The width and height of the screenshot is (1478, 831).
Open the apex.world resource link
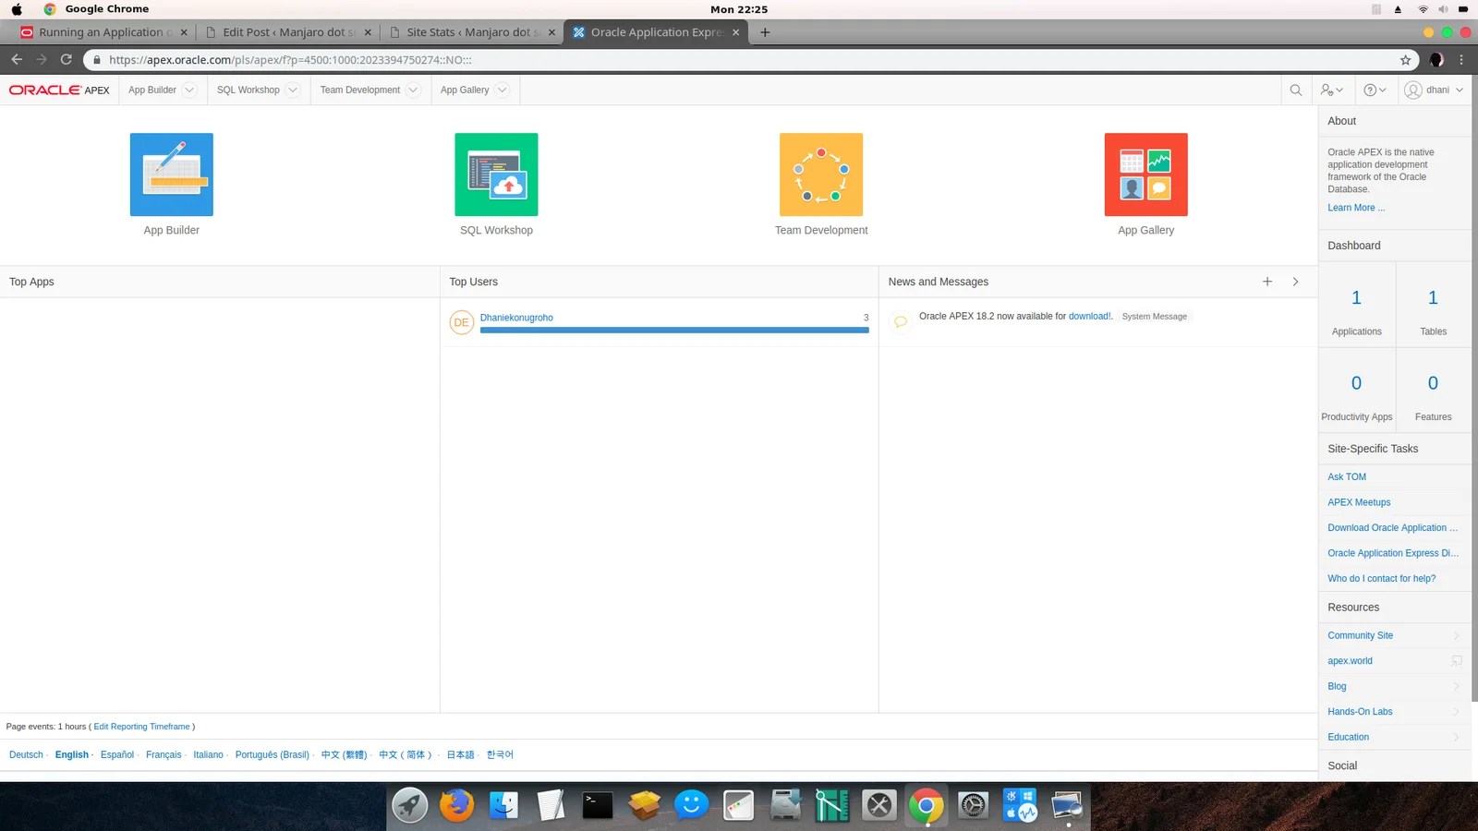pos(1350,661)
